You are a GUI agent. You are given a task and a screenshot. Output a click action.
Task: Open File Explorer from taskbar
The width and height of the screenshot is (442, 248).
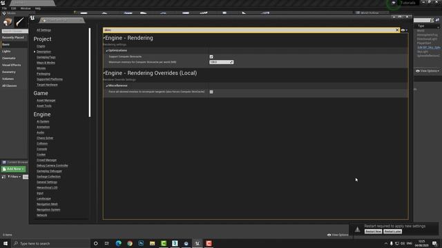click(152, 243)
